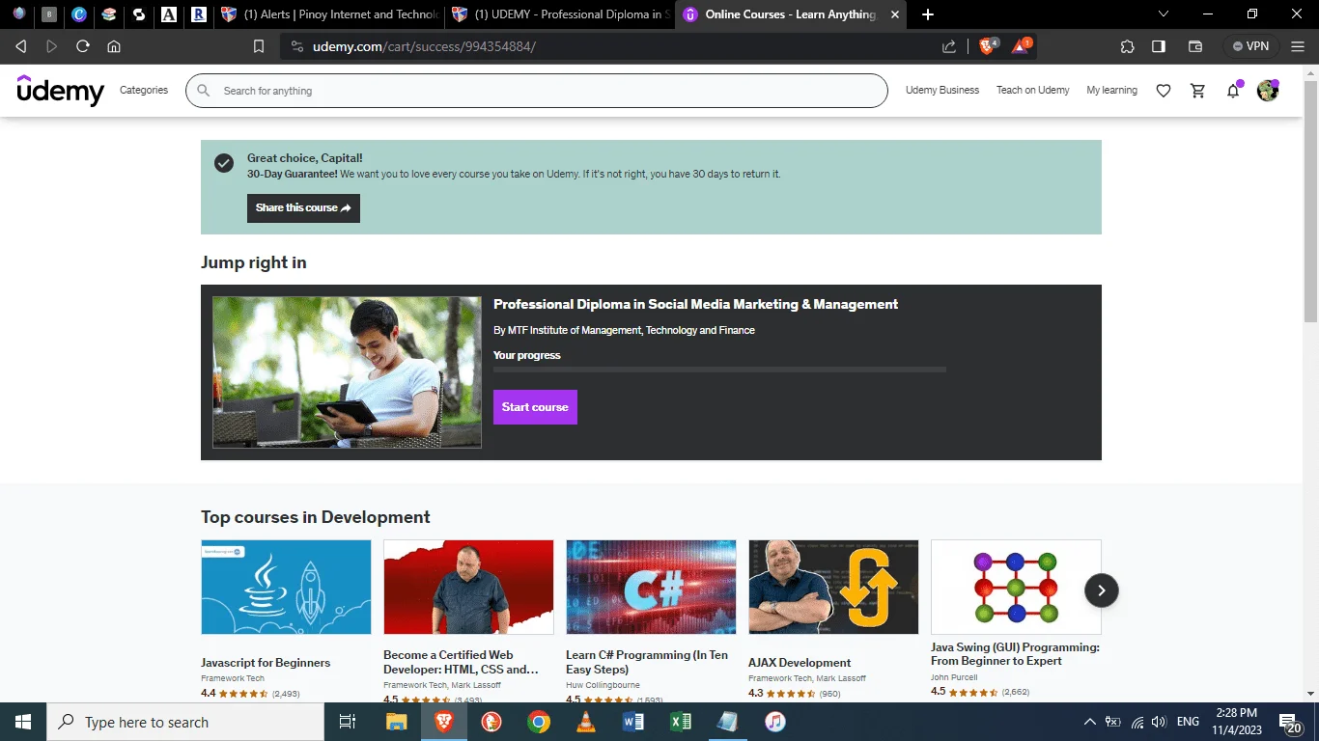The image size is (1319, 741).
Task: Open Brave Rewards triangle icon
Action: pyautogui.click(x=1021, y=45)
